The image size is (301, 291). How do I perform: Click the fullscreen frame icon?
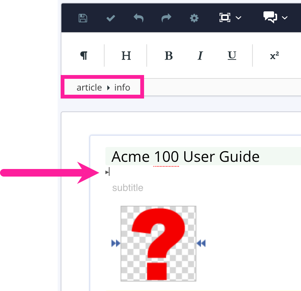[225, 18]
